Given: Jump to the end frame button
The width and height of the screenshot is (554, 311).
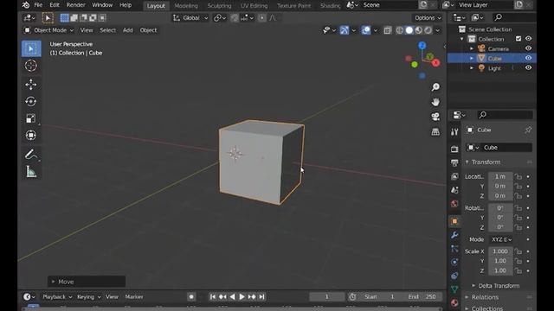Looking at the screenshot, I should pyautogui.click(x=261, y=297).
